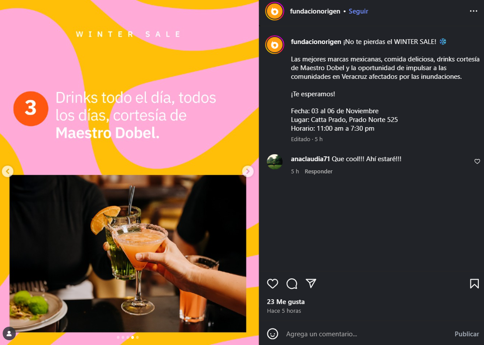
Task: Select first carousel dot indicator
Action: (118, 337)
